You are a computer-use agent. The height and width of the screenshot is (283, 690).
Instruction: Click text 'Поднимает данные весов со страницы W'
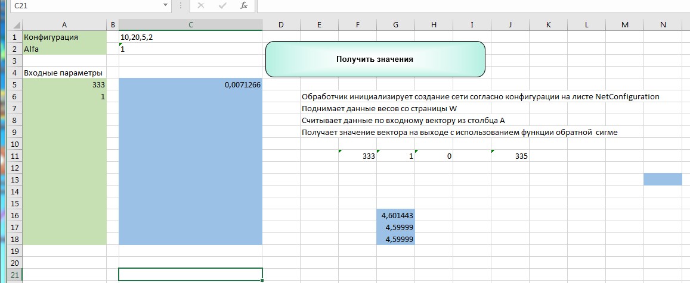[x=380, y=108]
